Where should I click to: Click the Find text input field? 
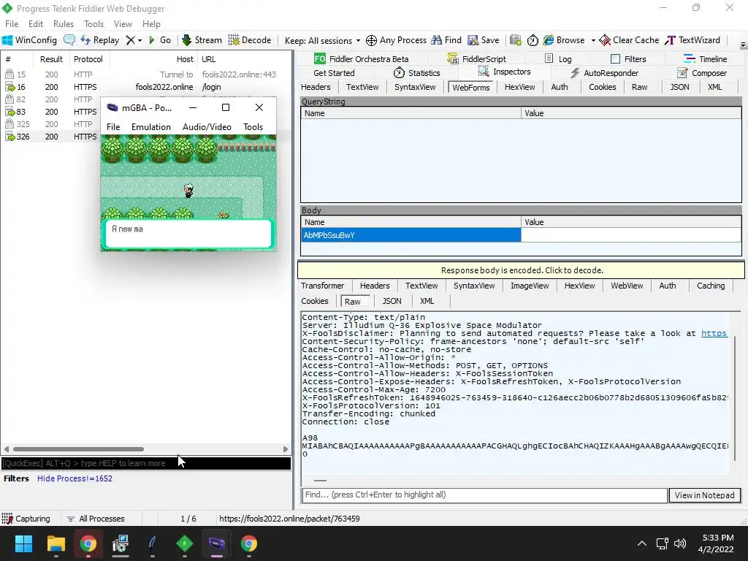[x=484, y=495]
